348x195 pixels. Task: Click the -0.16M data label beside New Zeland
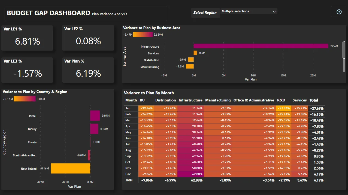pos(44,169)
